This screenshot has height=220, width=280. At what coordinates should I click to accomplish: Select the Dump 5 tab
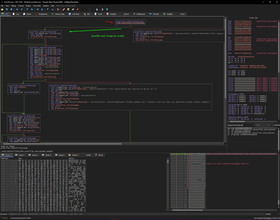[60, 155]
